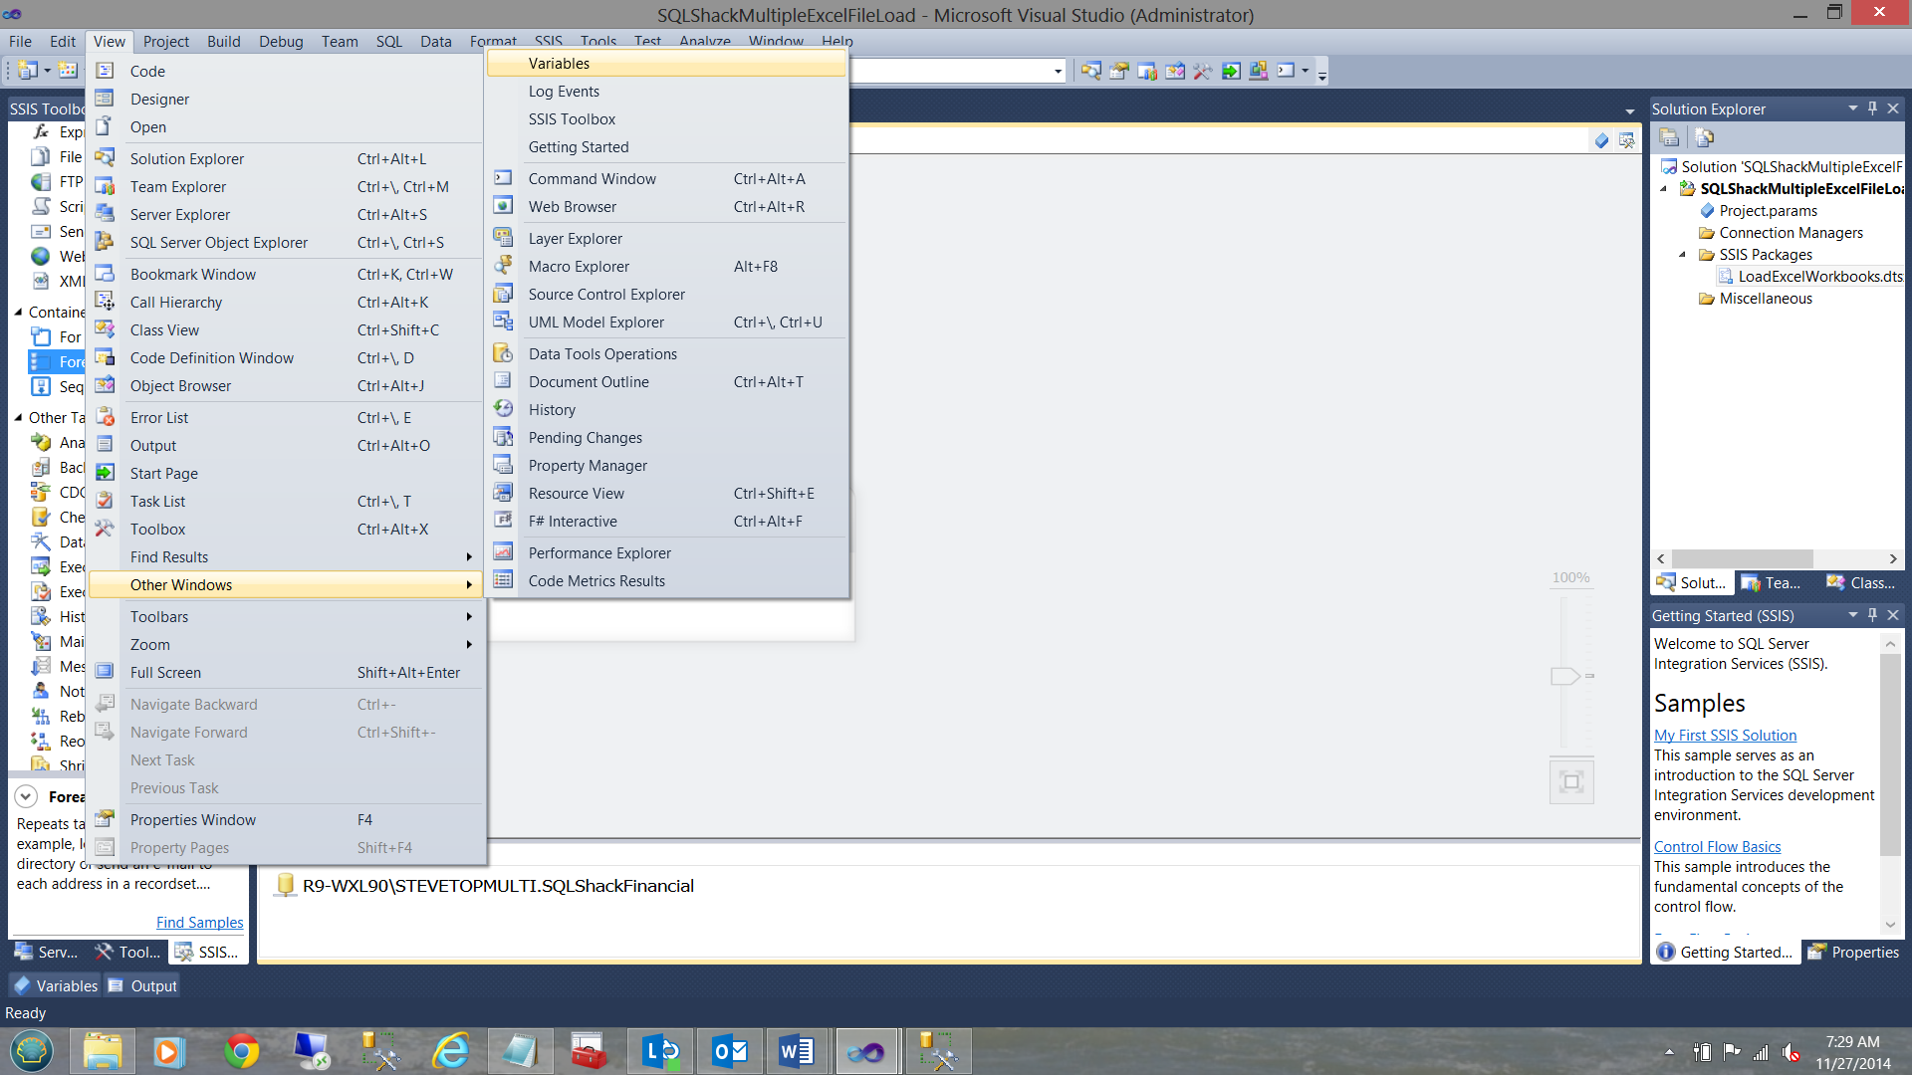Open LoadExcelWorkbooks.dtsx package in Solution Explorer
Screen dimensions: 1912x1075
click(x=1819, y=277)
